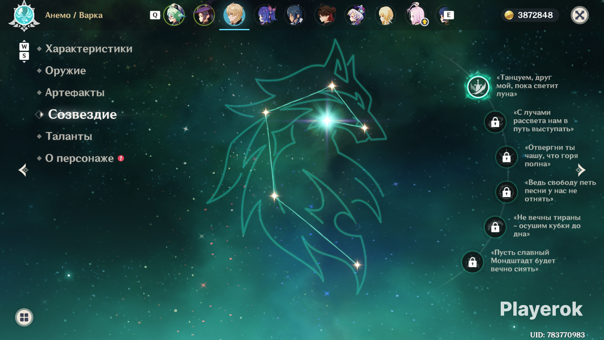The height and width of the screenshot is (340, 604).
Task: Select the lavender-haired character with hat
Action: coord(355,15)
